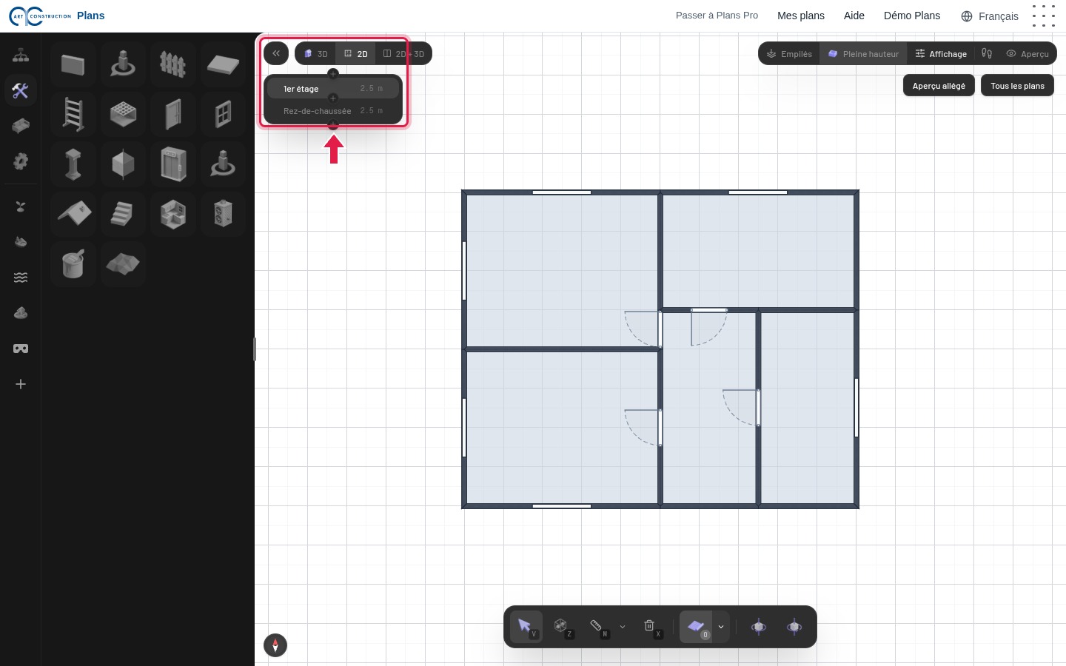Toggle the Empilés stacked floors view
Viewport: 1066px width, 666px height.
tap(789, 54)
